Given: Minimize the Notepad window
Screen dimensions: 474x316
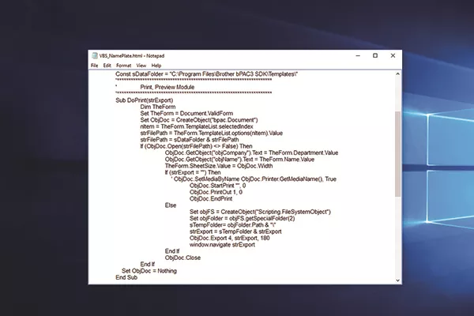Looking at the screenshot, I should 355,56.
